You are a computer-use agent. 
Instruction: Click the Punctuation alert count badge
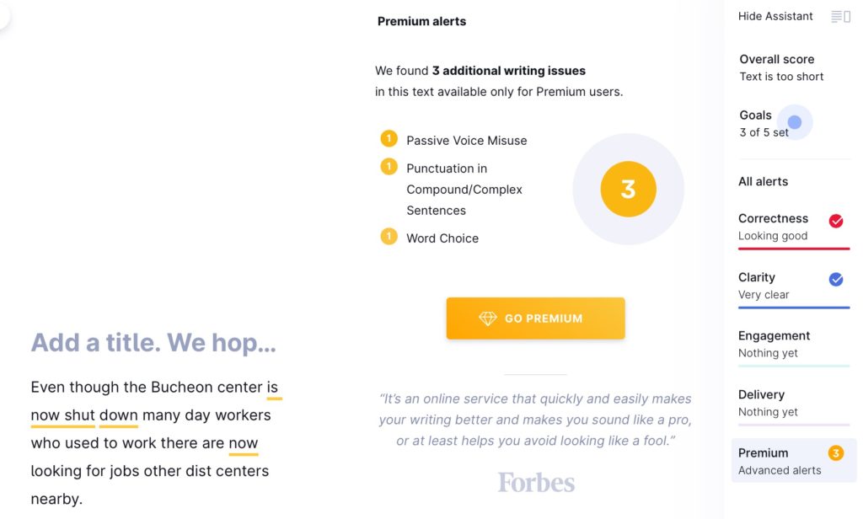pos(389,167)
